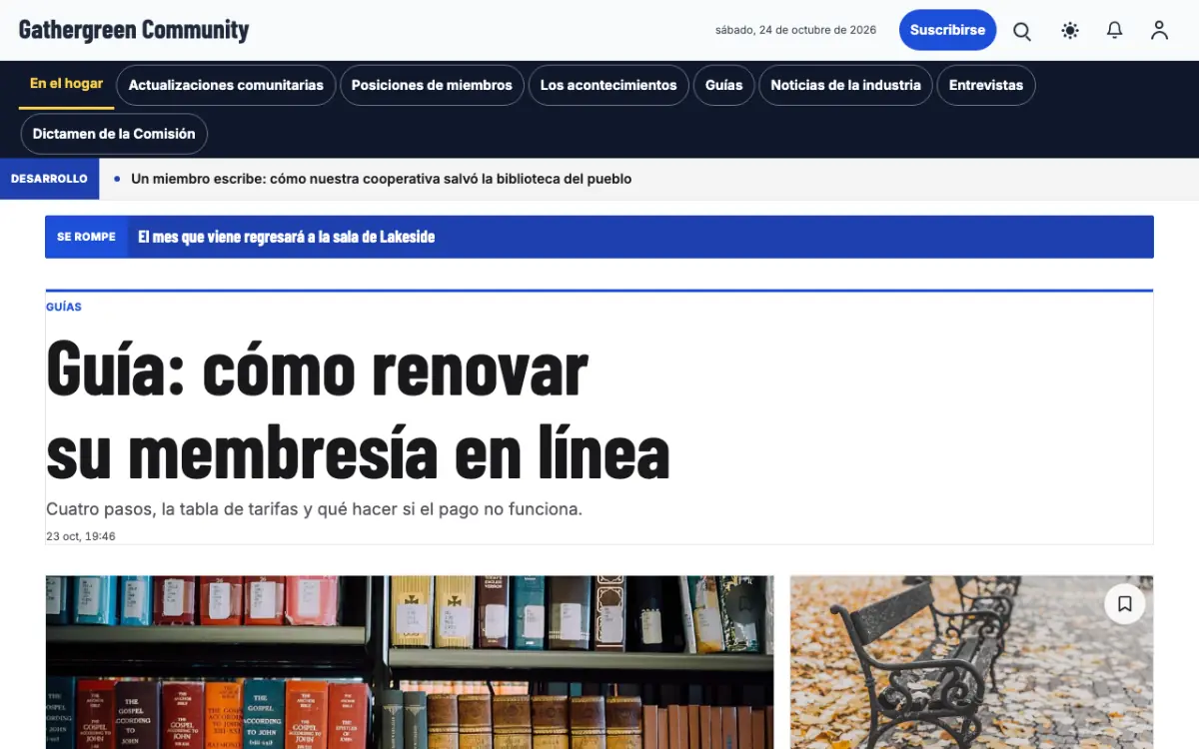Open breaking news about sala de Lakeside
Viewport: 1199px width, 749px height.
(287, 237)
